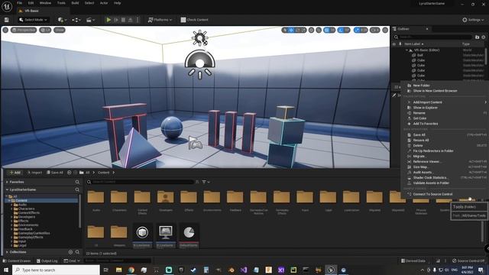Save the current level with the disk icon
Screen dimensions: 489x275
pyautogui.click(x=7, y=20)
